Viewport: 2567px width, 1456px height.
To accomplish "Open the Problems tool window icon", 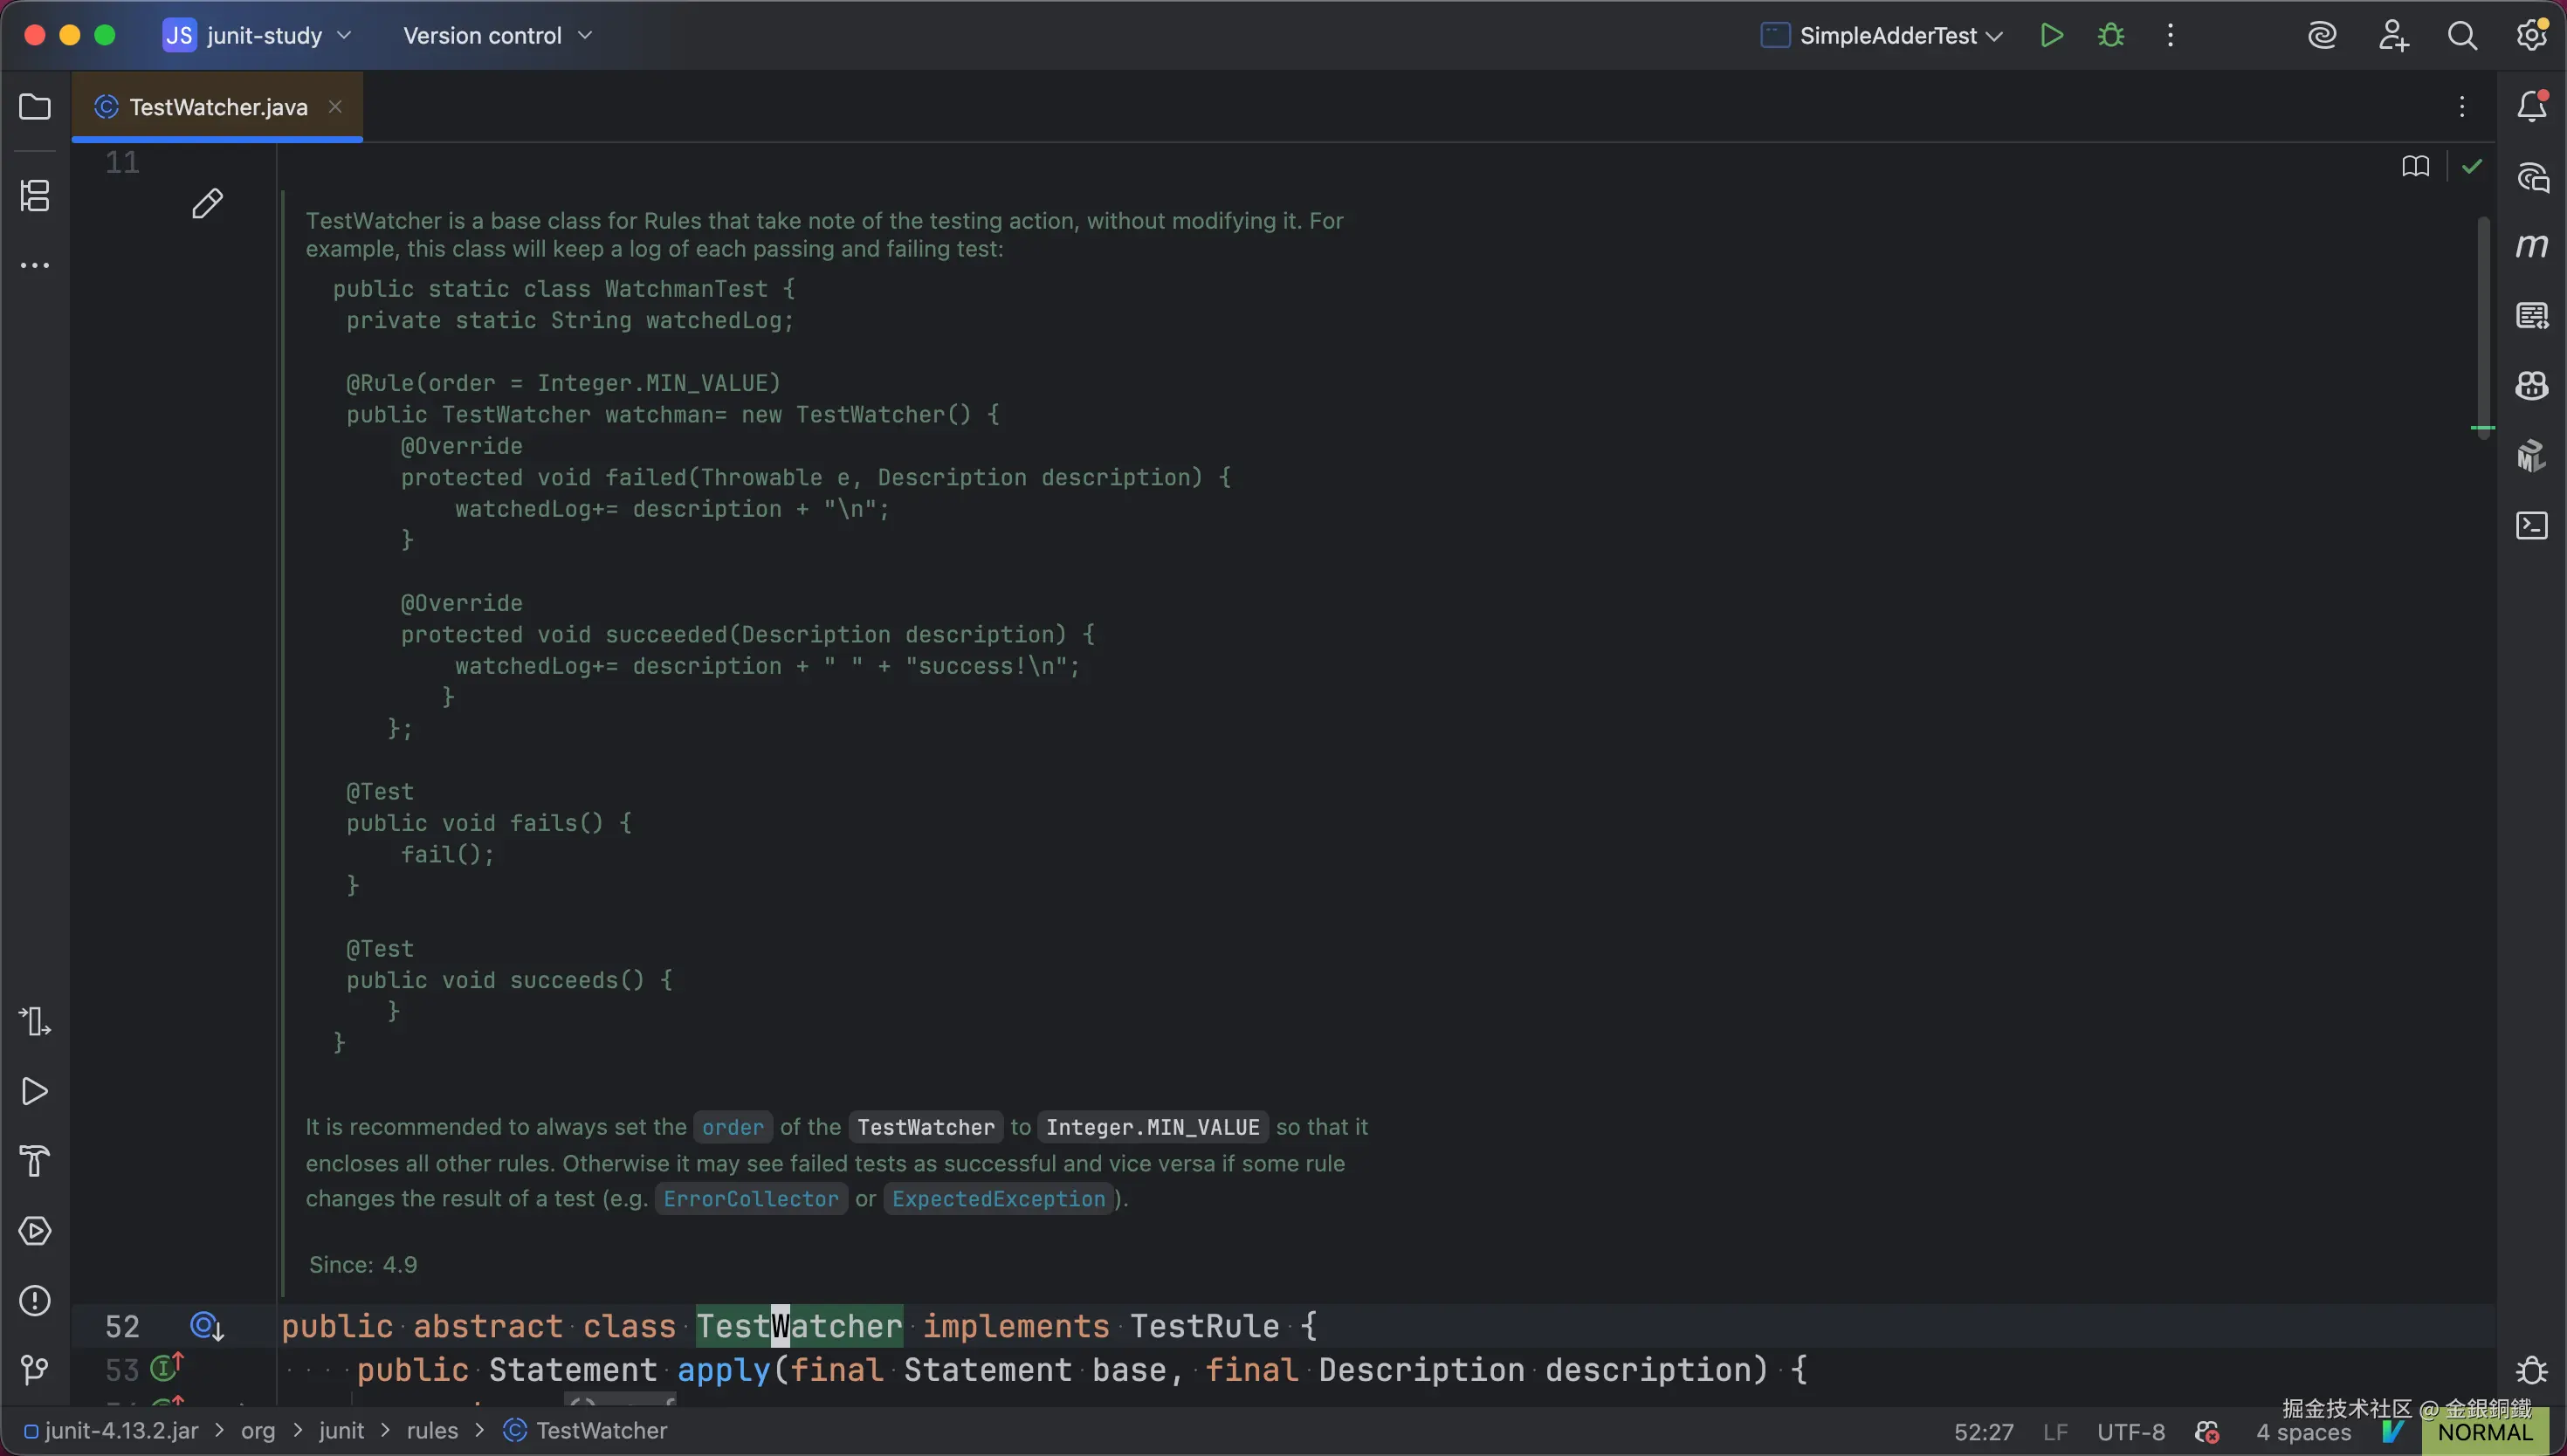I will tap(35, 1300).
